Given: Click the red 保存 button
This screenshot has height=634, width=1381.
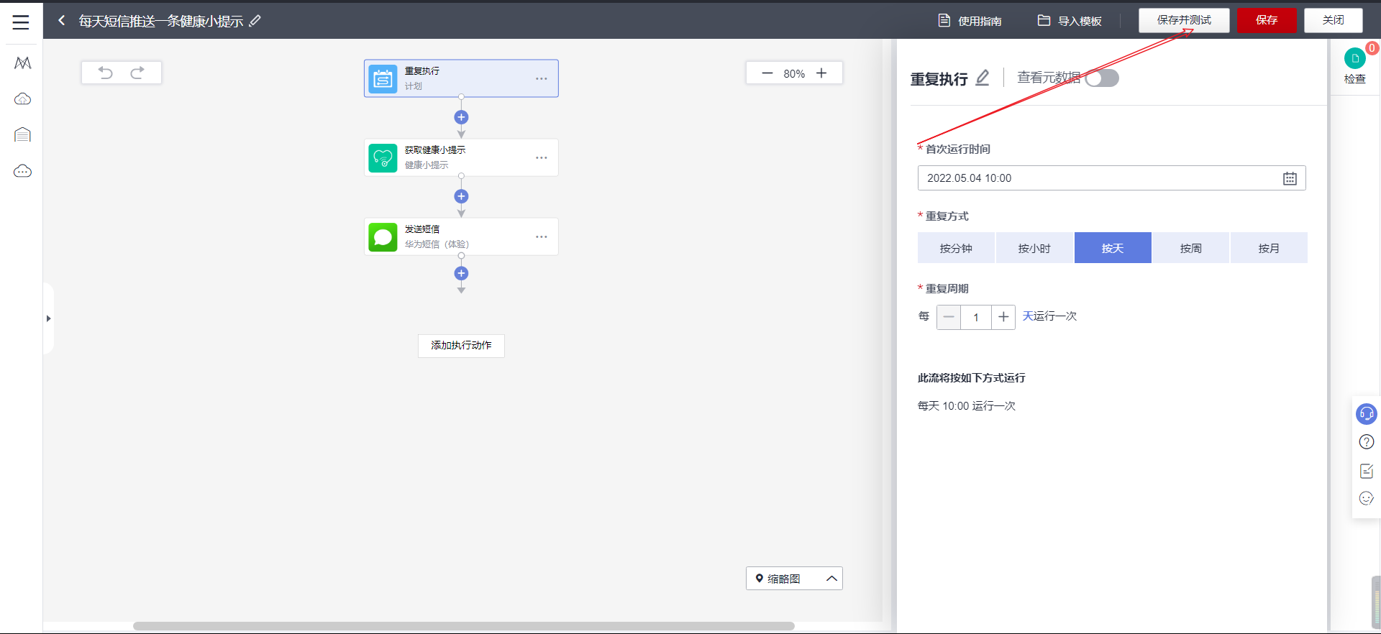Looking at the screenshot, I should [x=1267, y=20].
